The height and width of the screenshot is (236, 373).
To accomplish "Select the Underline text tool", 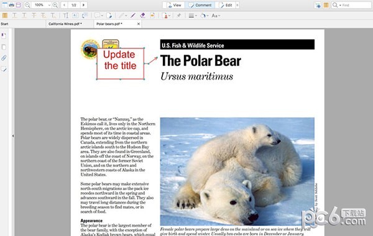I will point(24,16).
